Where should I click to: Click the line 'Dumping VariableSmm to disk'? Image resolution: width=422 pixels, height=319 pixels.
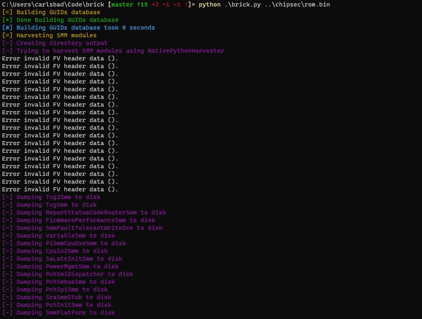coord(59,236)
